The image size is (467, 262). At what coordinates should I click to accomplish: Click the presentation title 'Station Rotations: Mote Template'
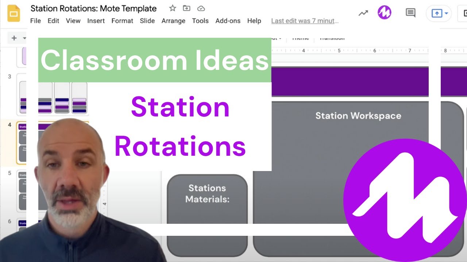pos(93,9)
